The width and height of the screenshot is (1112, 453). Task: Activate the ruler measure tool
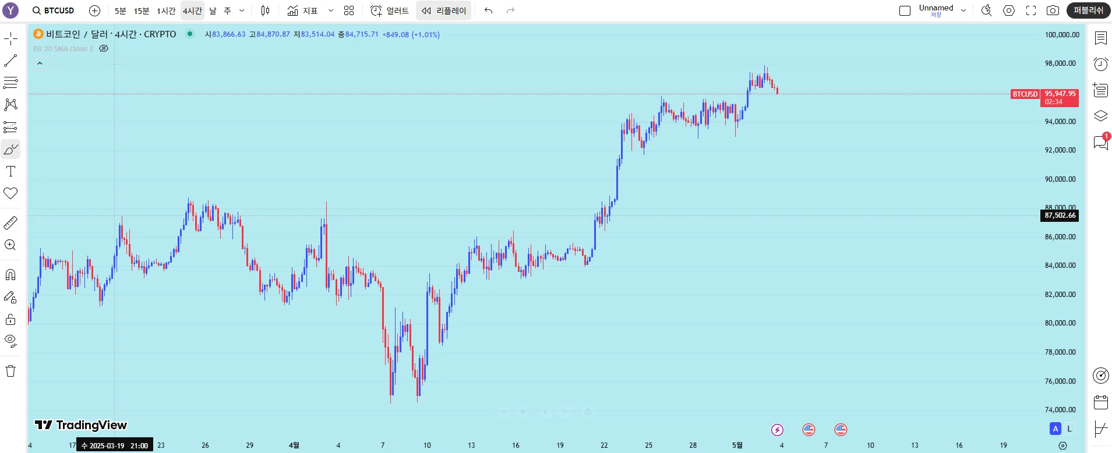coord(10,223)
